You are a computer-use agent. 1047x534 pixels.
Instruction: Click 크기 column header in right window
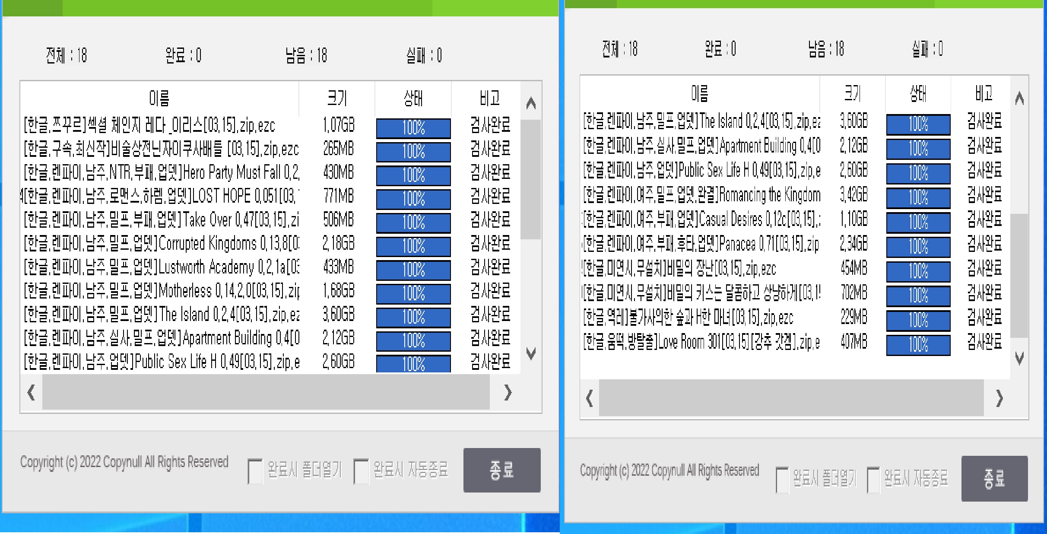pyautogui.click(x=852, y=93)
